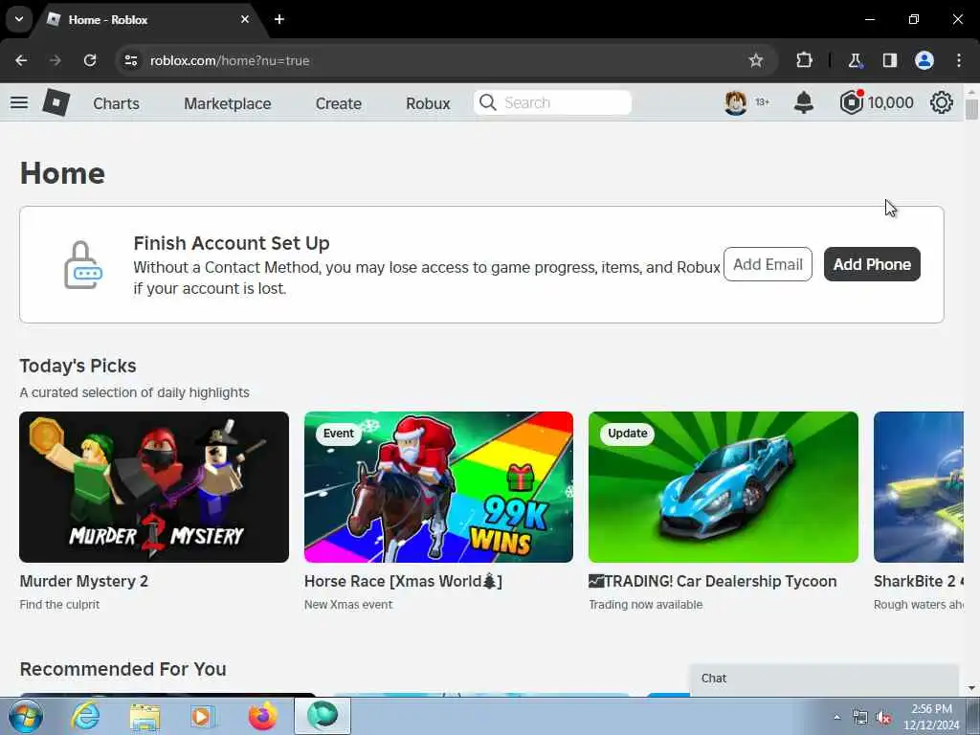Click the 10,000 Robux amount

[x=891, y=102]
